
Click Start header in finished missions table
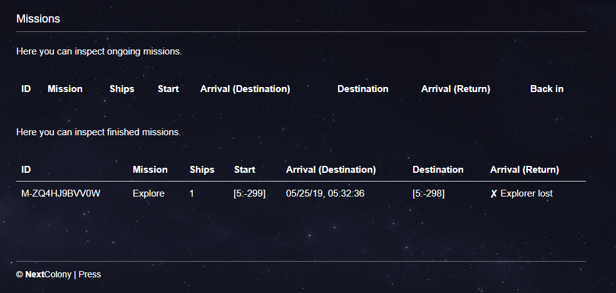pos(245,170)
